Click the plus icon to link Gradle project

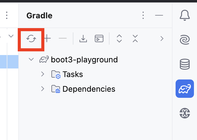coord(47,38)
